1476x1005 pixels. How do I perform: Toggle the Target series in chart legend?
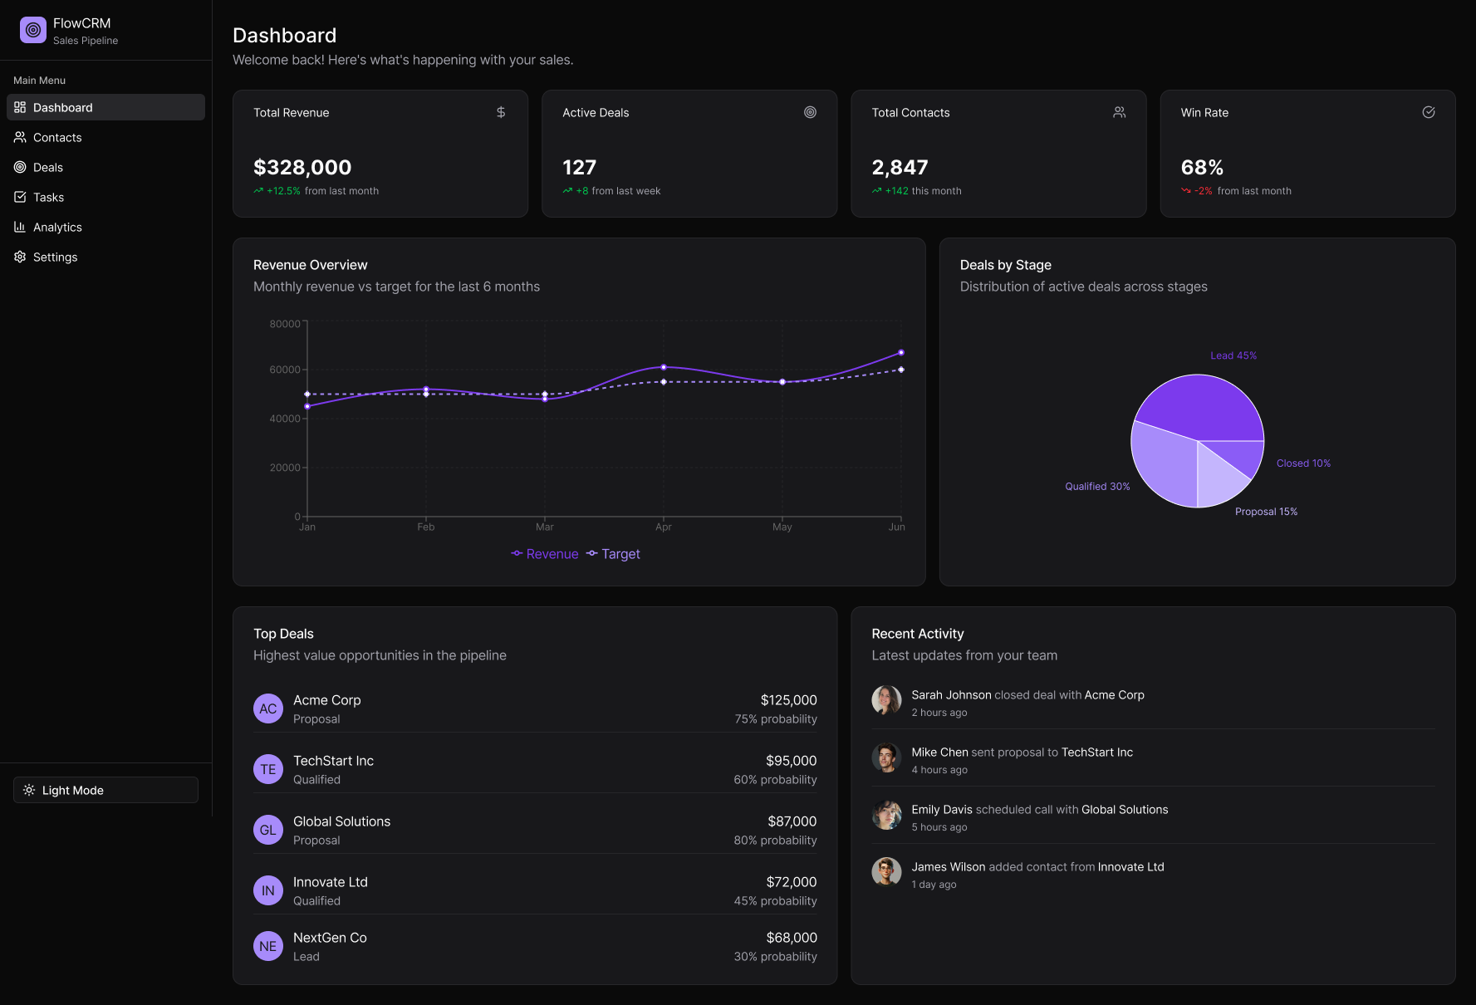(x=613, y=554)
